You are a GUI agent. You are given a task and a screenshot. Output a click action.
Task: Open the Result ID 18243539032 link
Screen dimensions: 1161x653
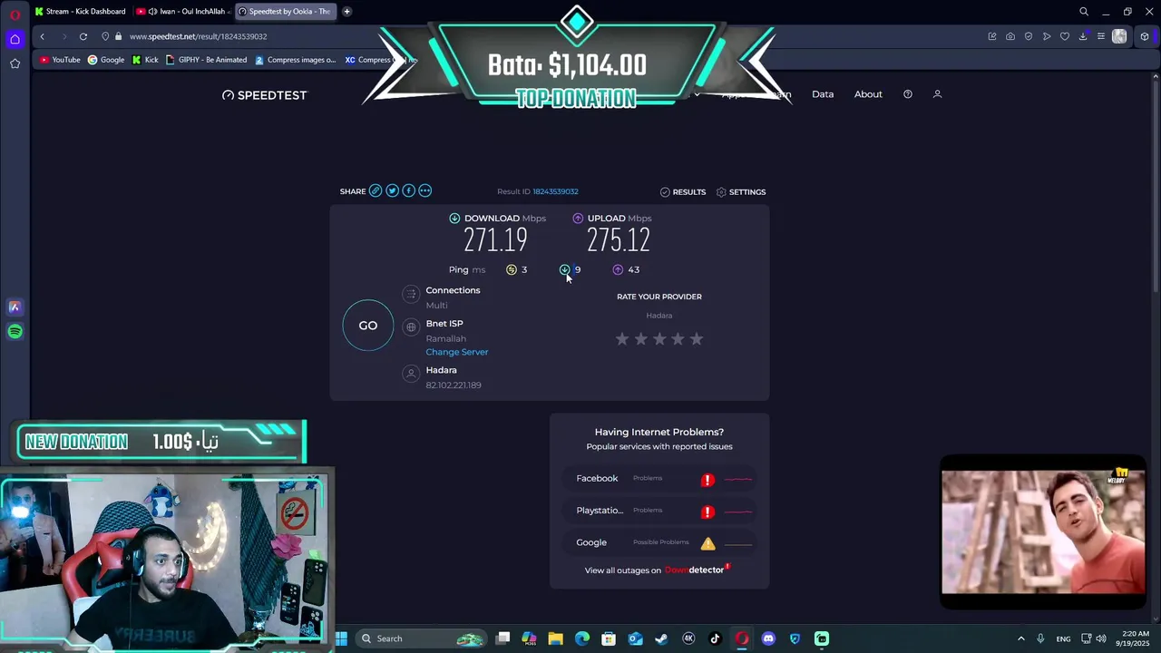click(555, 191)
